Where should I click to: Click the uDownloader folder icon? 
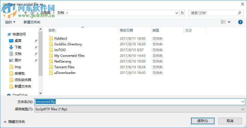pos(51,73)
